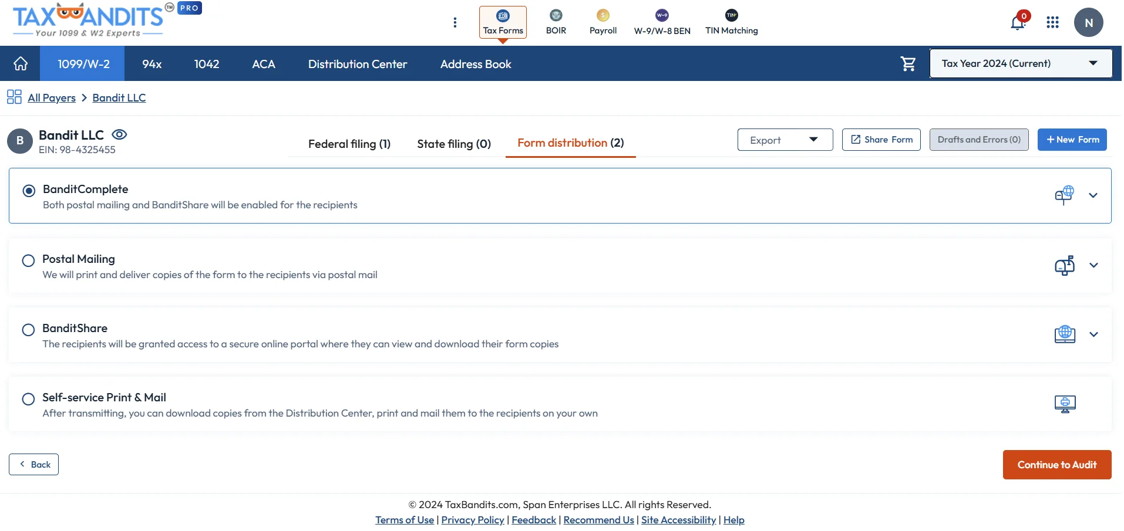
Task: Click the Bandit LLC payer avatar B
Action: click(20, 141)
